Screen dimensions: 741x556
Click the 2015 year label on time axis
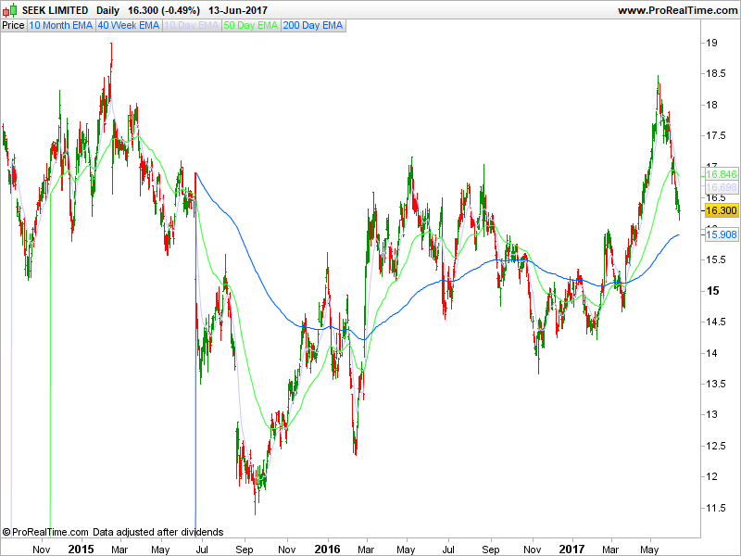[x=81, y=549]
